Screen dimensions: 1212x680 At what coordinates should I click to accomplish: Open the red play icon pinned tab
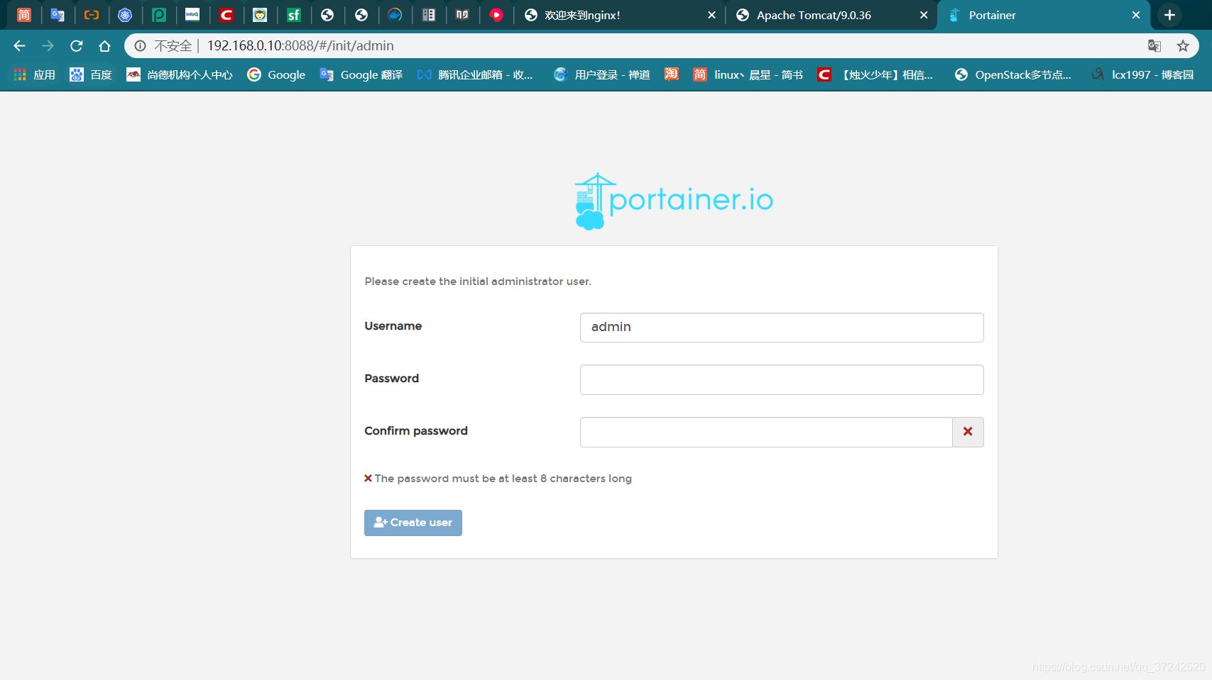point(496,15)
